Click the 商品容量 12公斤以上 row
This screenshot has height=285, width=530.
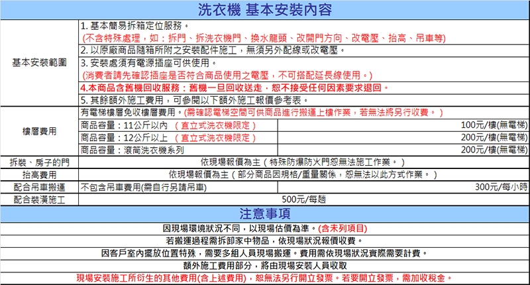(167, 138)
